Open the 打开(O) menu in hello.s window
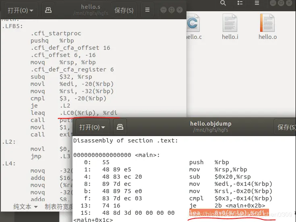296x222 pixels. (21, 10)
